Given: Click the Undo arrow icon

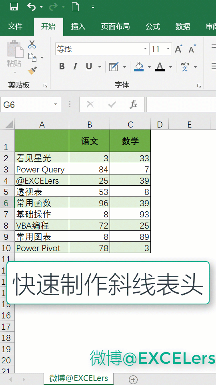Looking at the screenshot, I should pos(32,7).
